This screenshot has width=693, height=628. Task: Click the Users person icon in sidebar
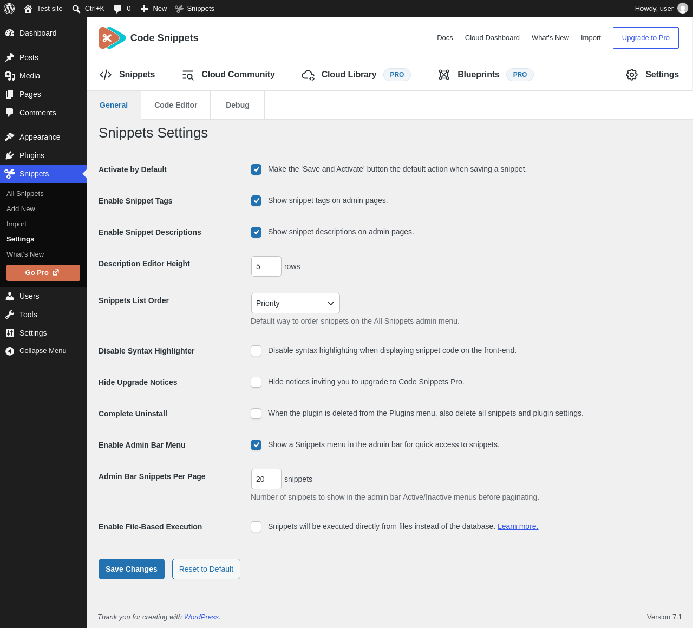click(x=10, y=296)
